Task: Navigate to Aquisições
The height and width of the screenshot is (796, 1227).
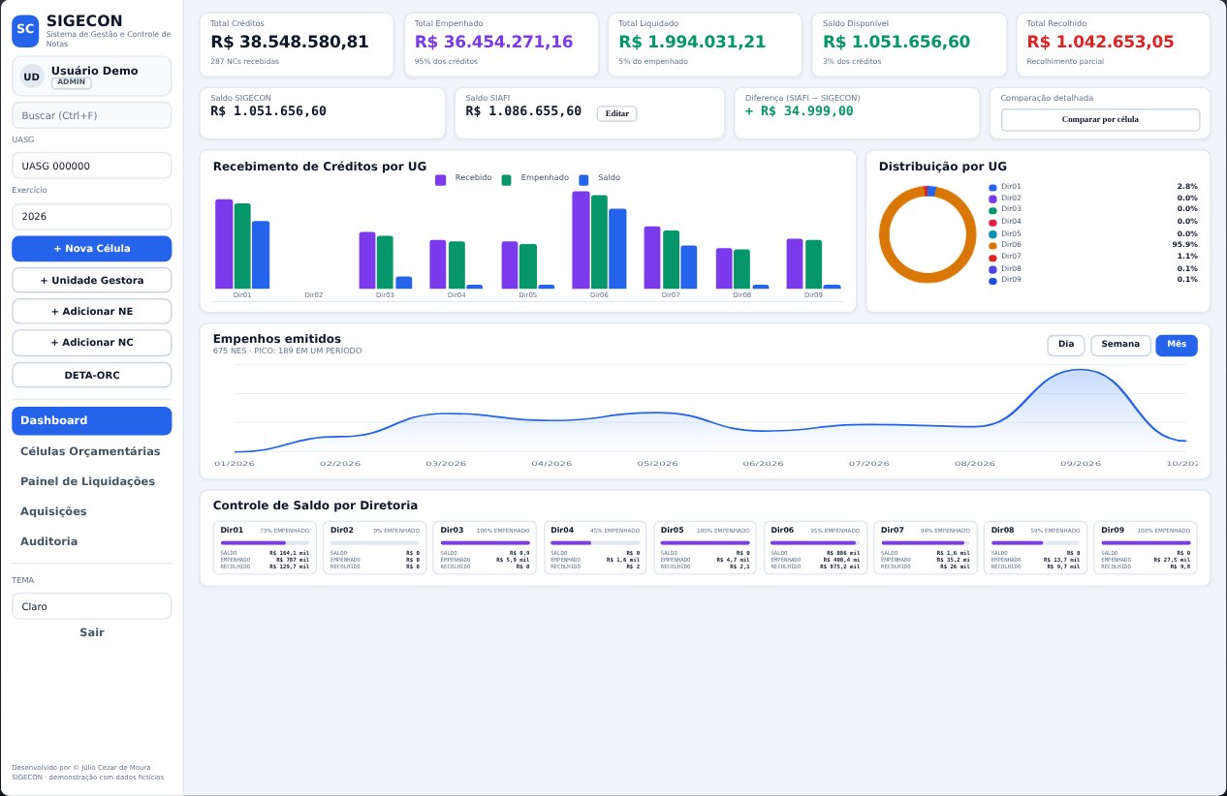Action: click(x=91, y=511)
